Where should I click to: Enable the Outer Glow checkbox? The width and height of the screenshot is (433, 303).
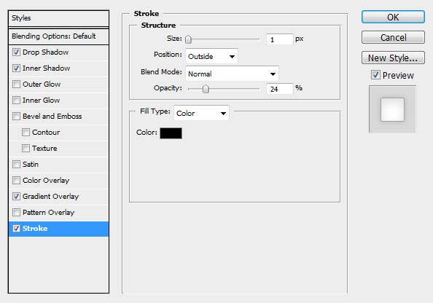pos(16,84)
